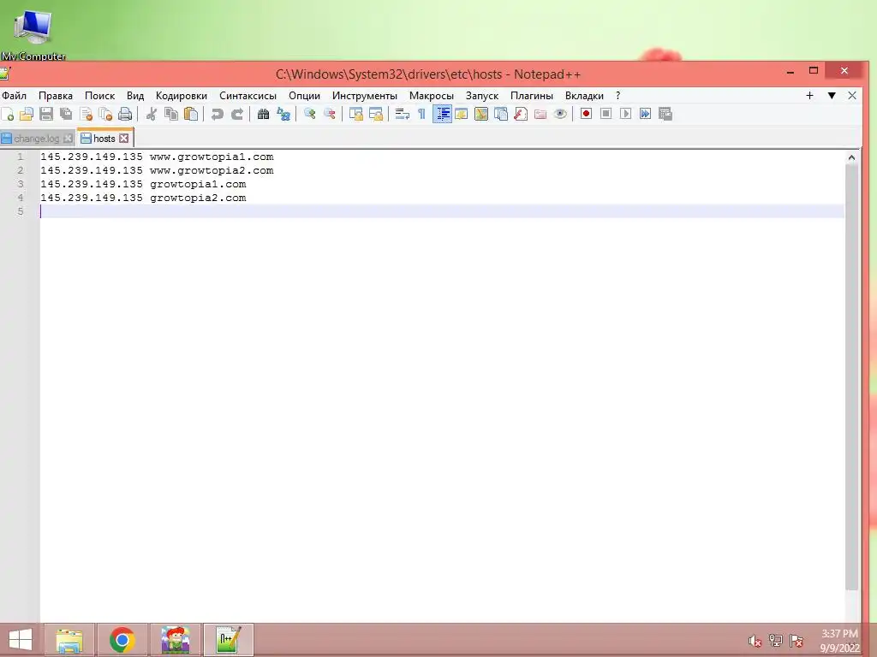
Task: Open the Document List panel icon
Action: coord(501,114)
